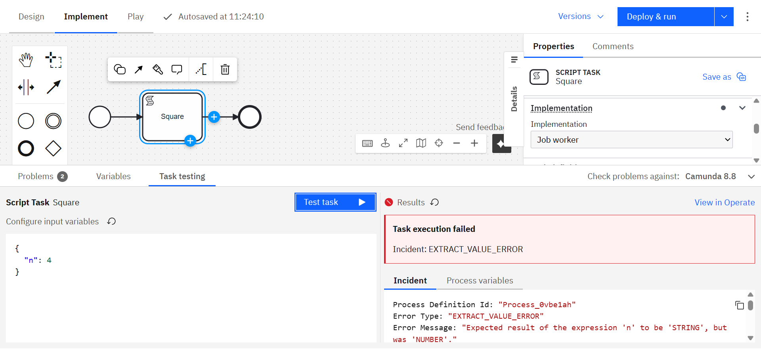Screen dimensions: 761x350
Task: Zoom in on the canvas
Action: coord(474,143)
